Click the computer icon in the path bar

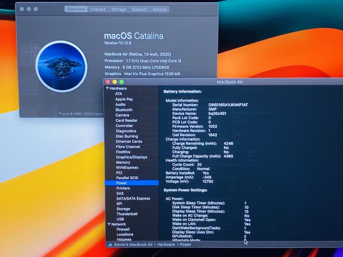tap(110, 245)
